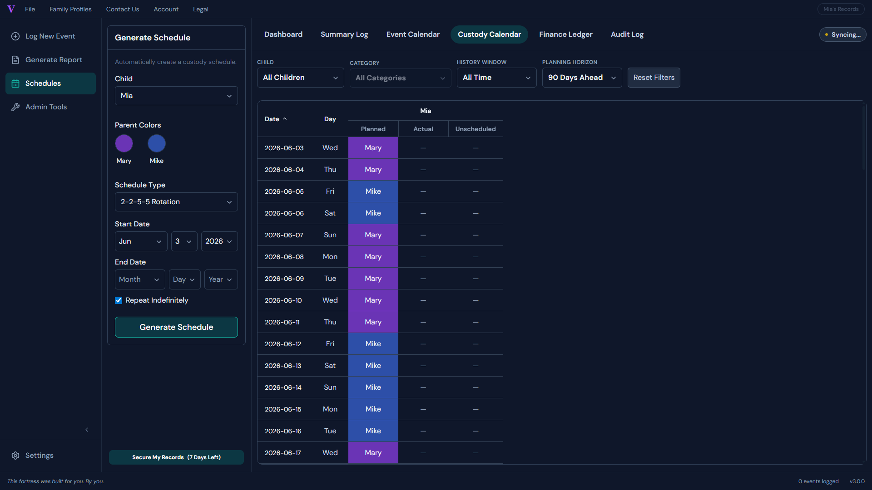The height and width of the screenshot is (490, 872).
Task: Click the Reset Filters button
Action: (654, 78)
